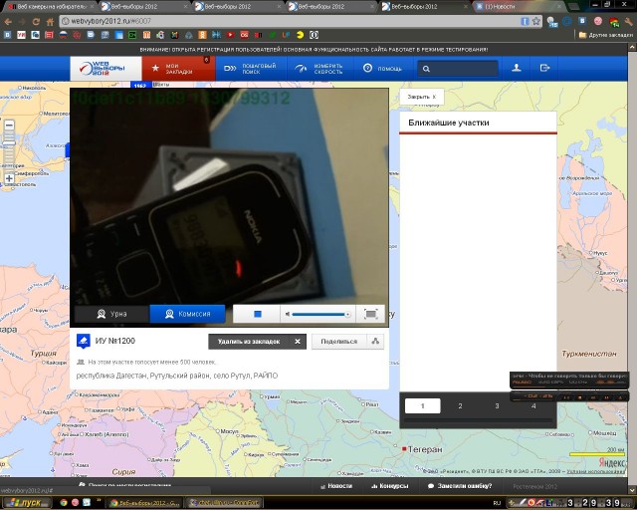637x510 pixels.
Task: Click logout icon in site header
Action: coord(544,68)
